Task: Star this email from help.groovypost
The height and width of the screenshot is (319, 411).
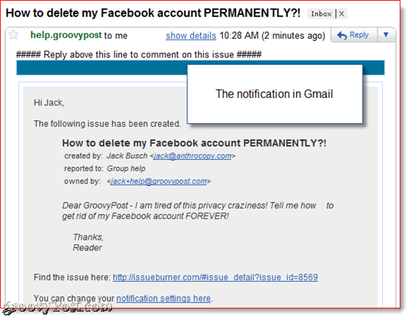Action: click(13, 35)
